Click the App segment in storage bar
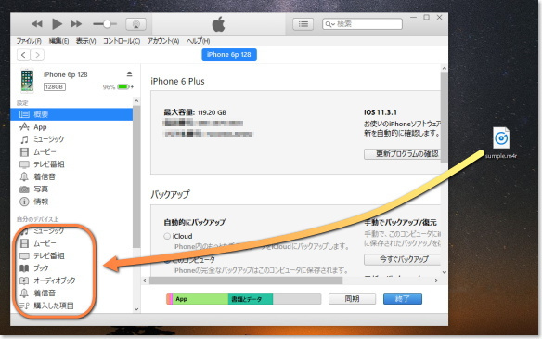Image resolution: width=542 pixels, height=339 pixels. pos(200,299)
